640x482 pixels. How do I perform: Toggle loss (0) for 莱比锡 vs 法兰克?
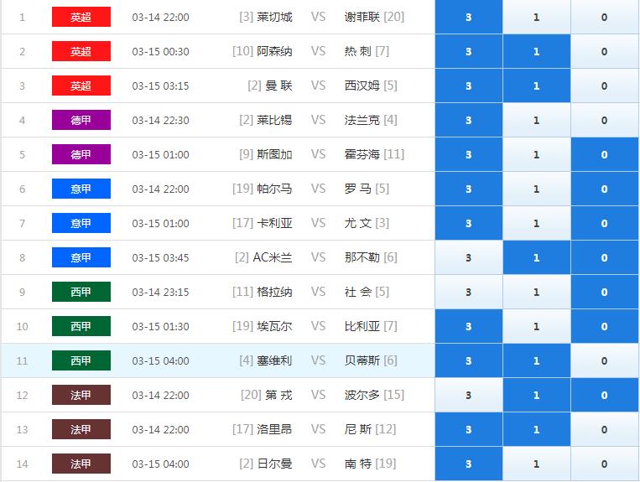tap(604, 121)
